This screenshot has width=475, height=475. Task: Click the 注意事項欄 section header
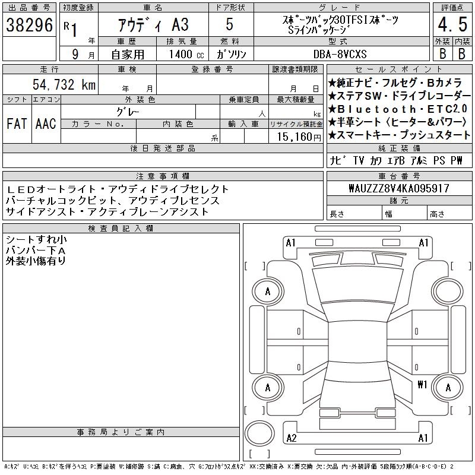[163, 176]
